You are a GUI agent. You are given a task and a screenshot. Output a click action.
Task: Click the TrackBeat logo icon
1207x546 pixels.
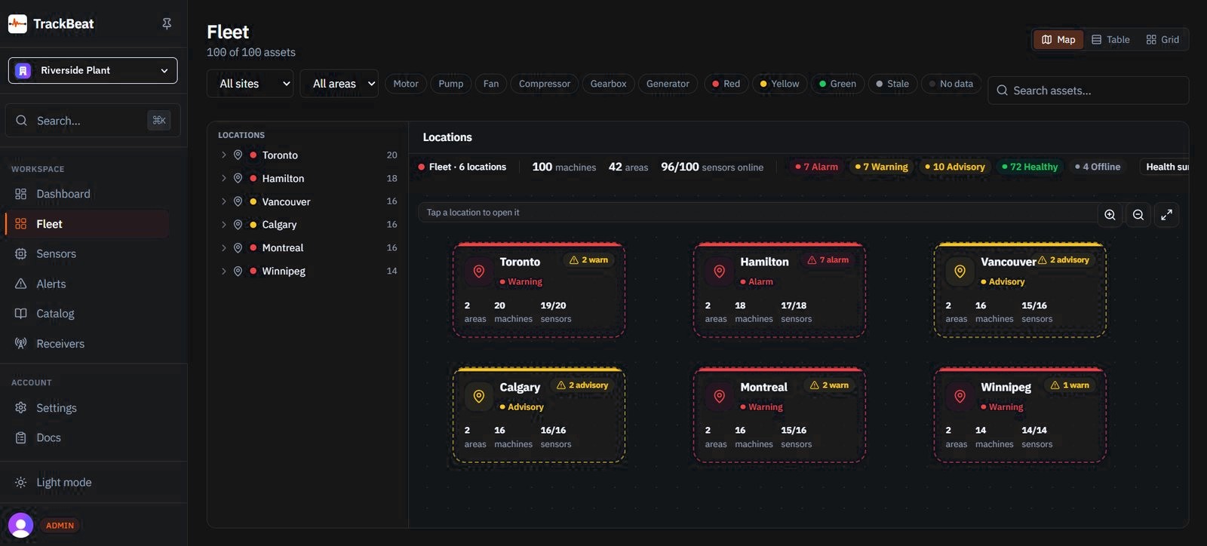(x=17, y=23)
